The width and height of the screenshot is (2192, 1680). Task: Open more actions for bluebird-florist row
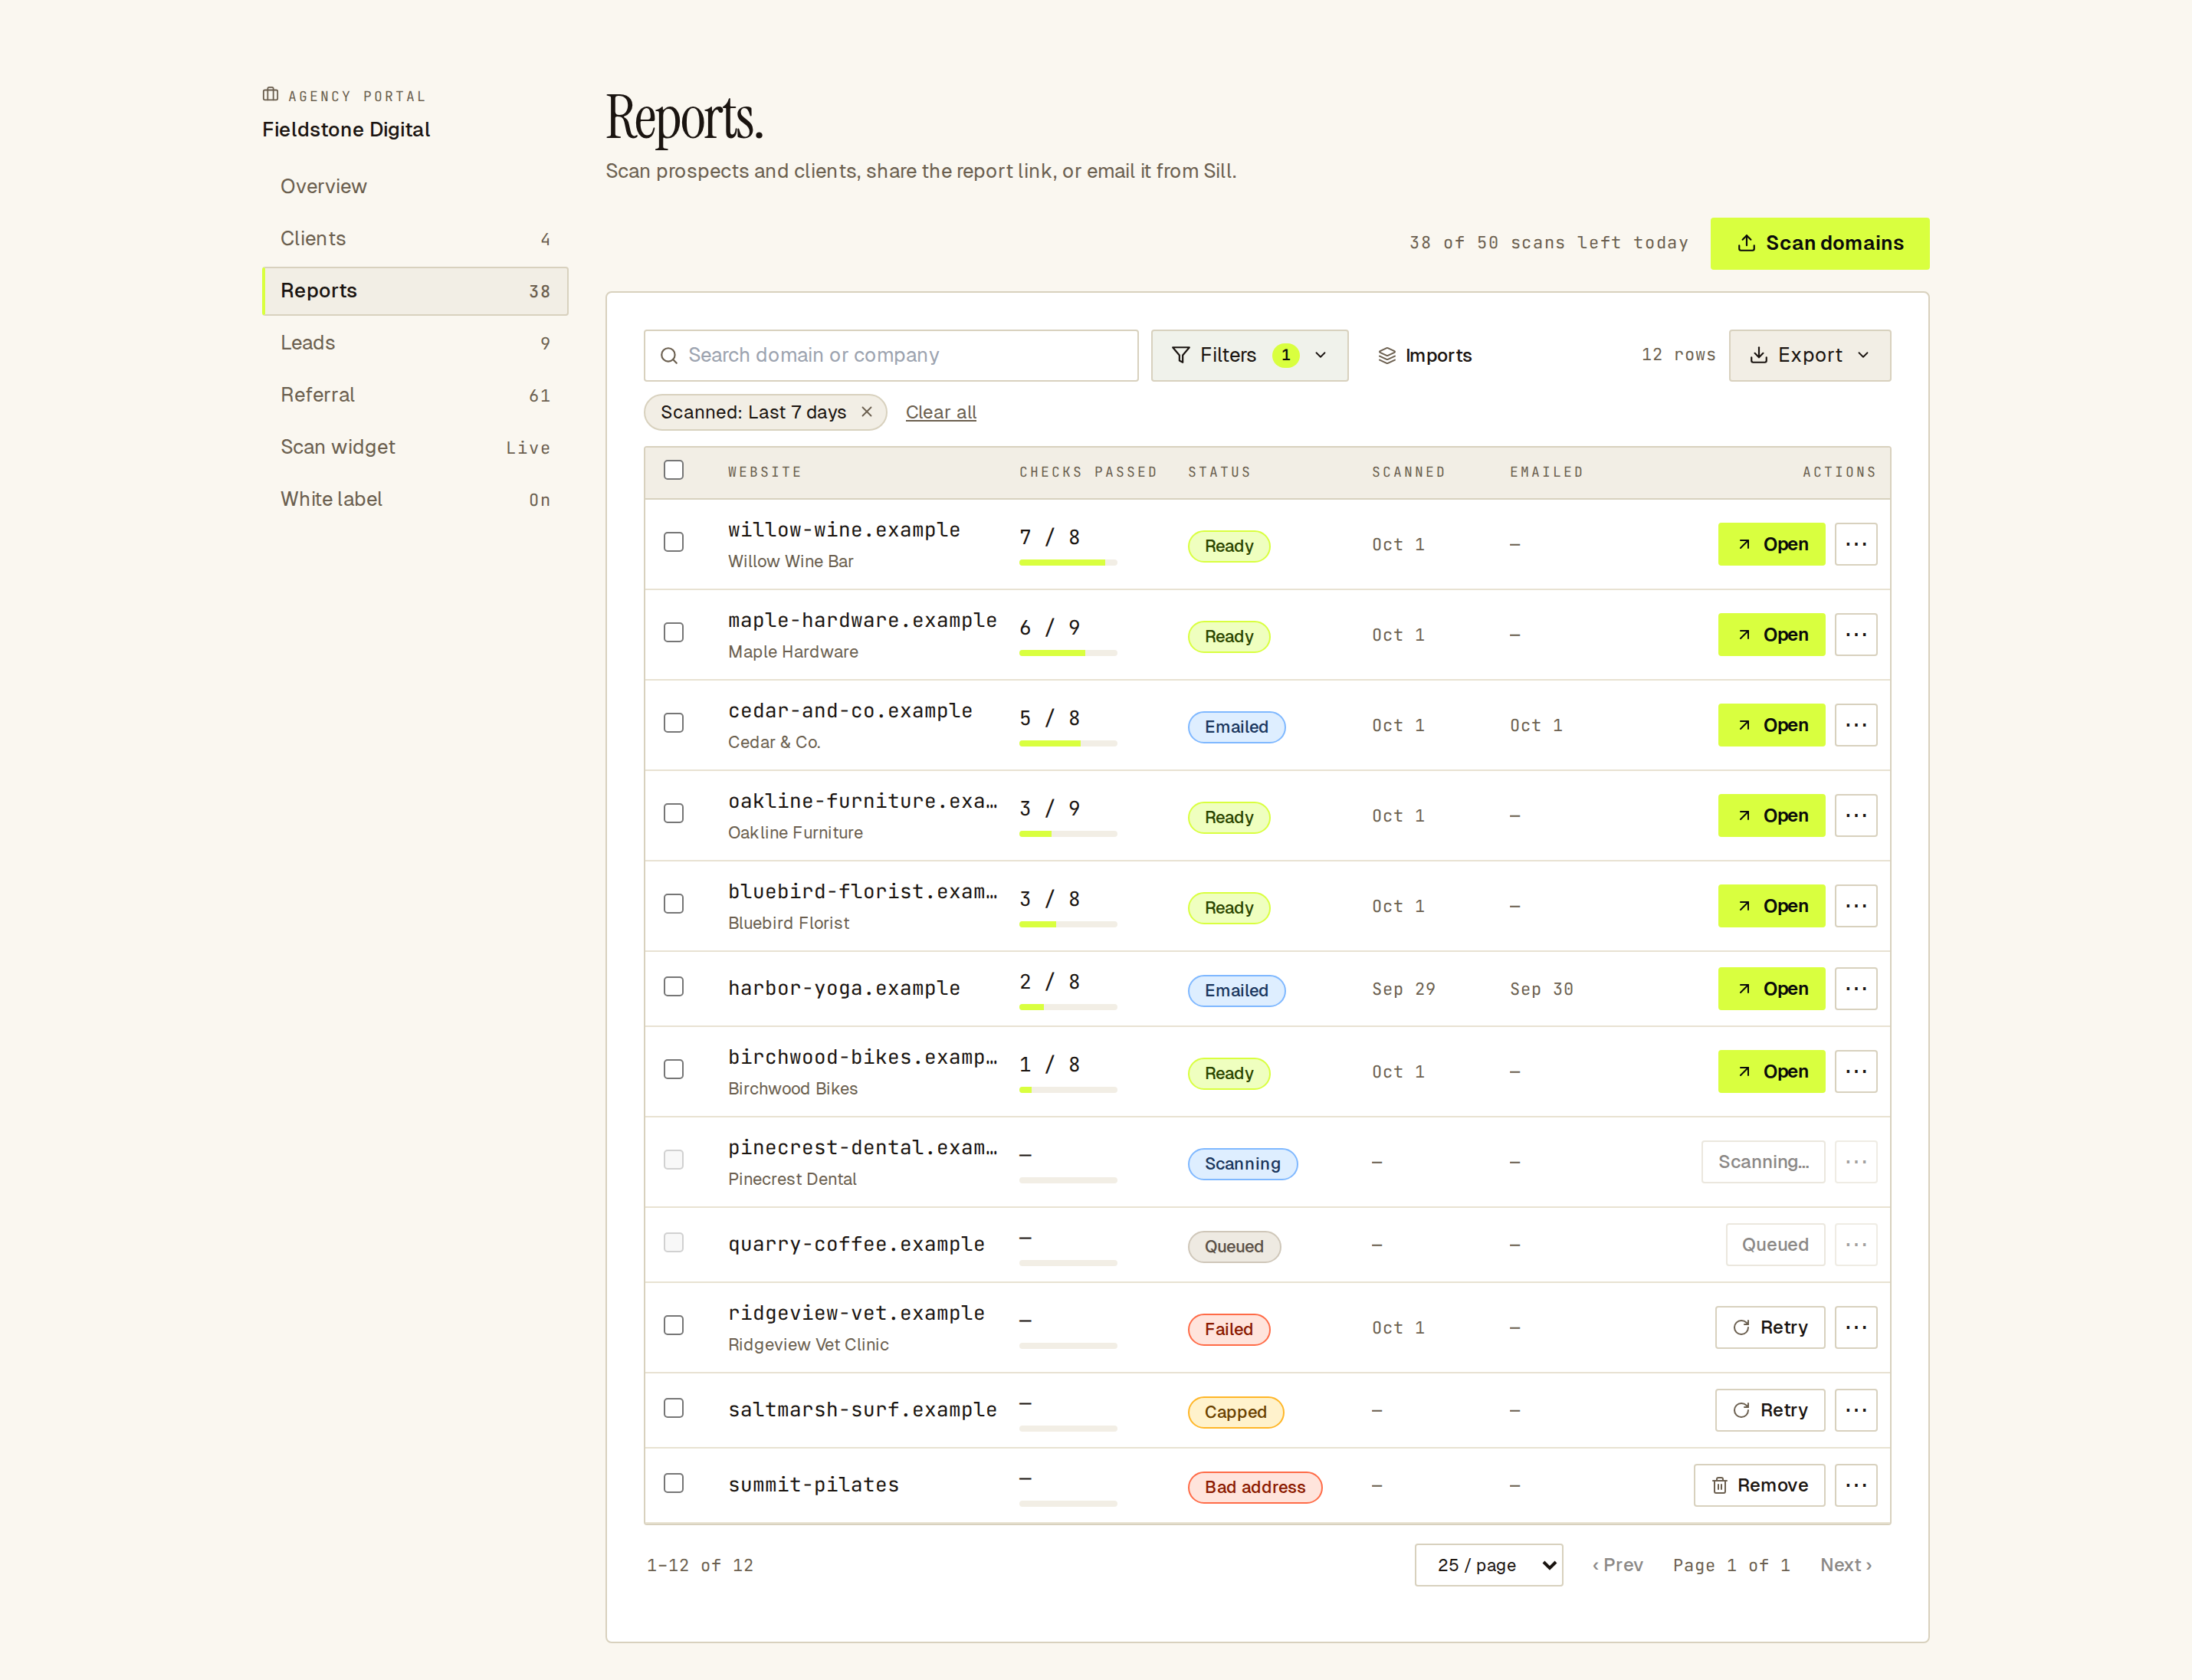pyautogui.click(x=1855, y=906)
